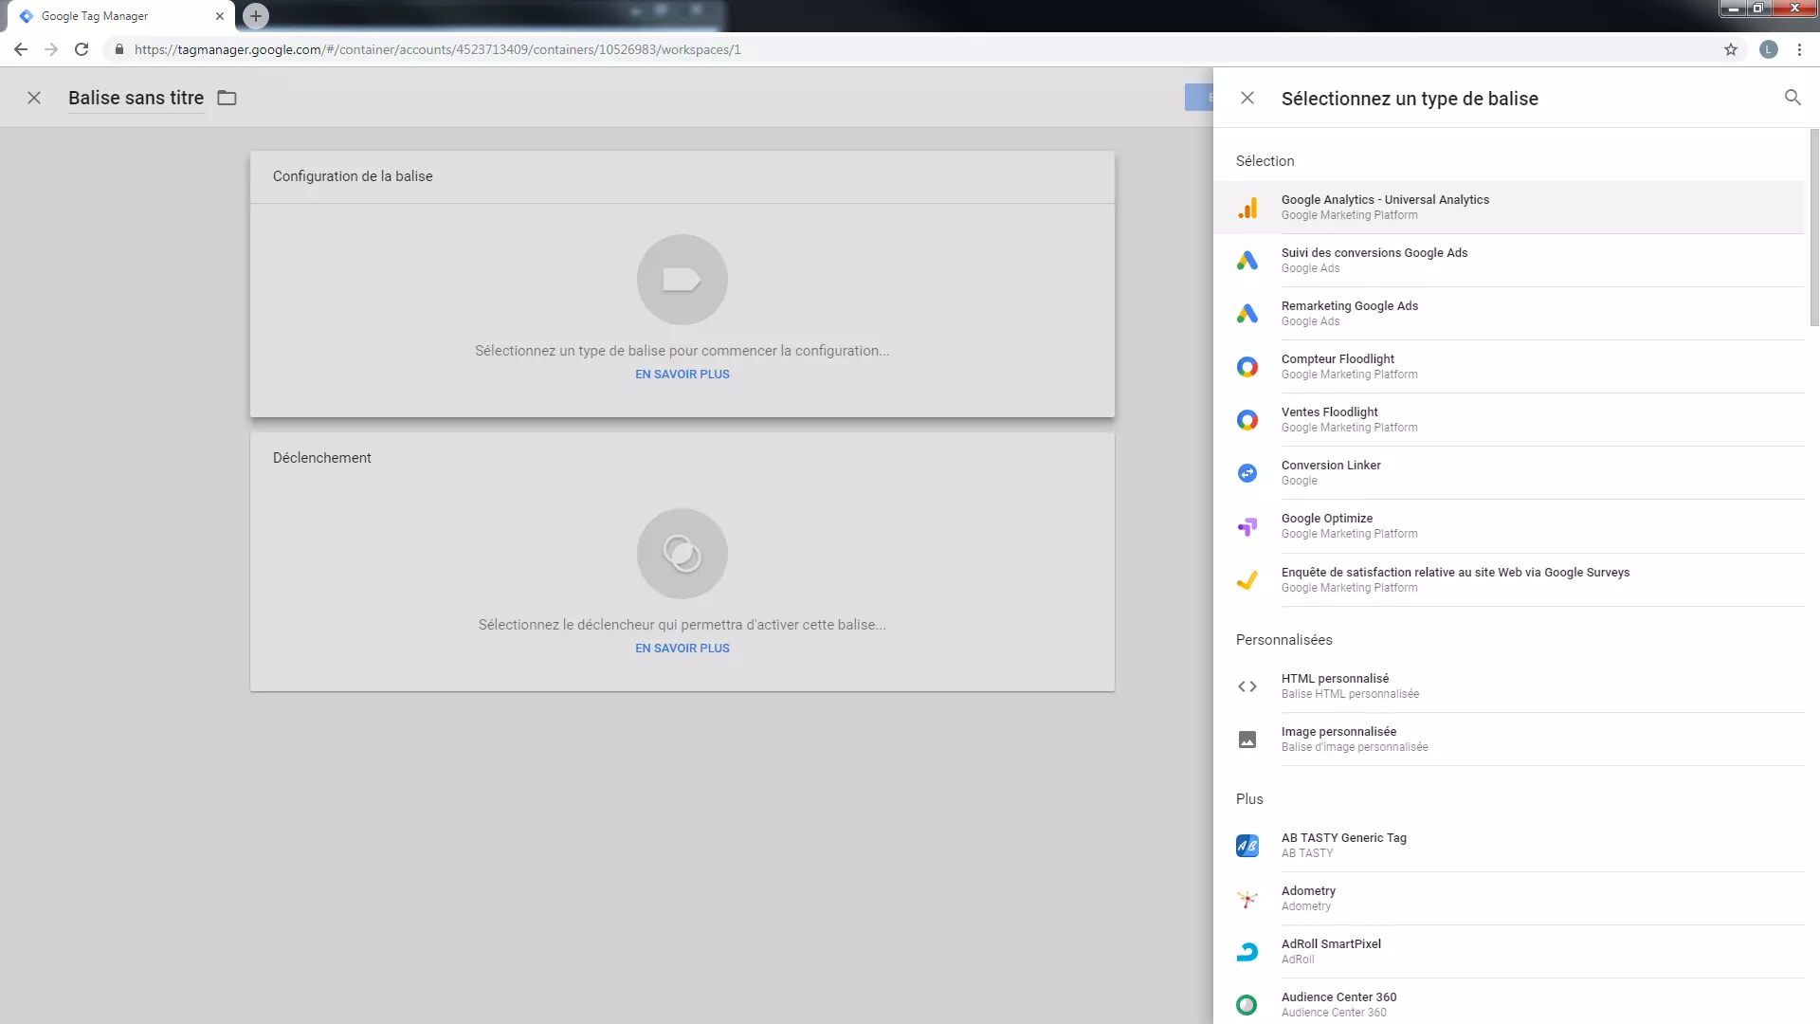Screen dimensions: 1820x1024
Task: Select the Audience Center 360 icon
Action: [1247, 1005]
